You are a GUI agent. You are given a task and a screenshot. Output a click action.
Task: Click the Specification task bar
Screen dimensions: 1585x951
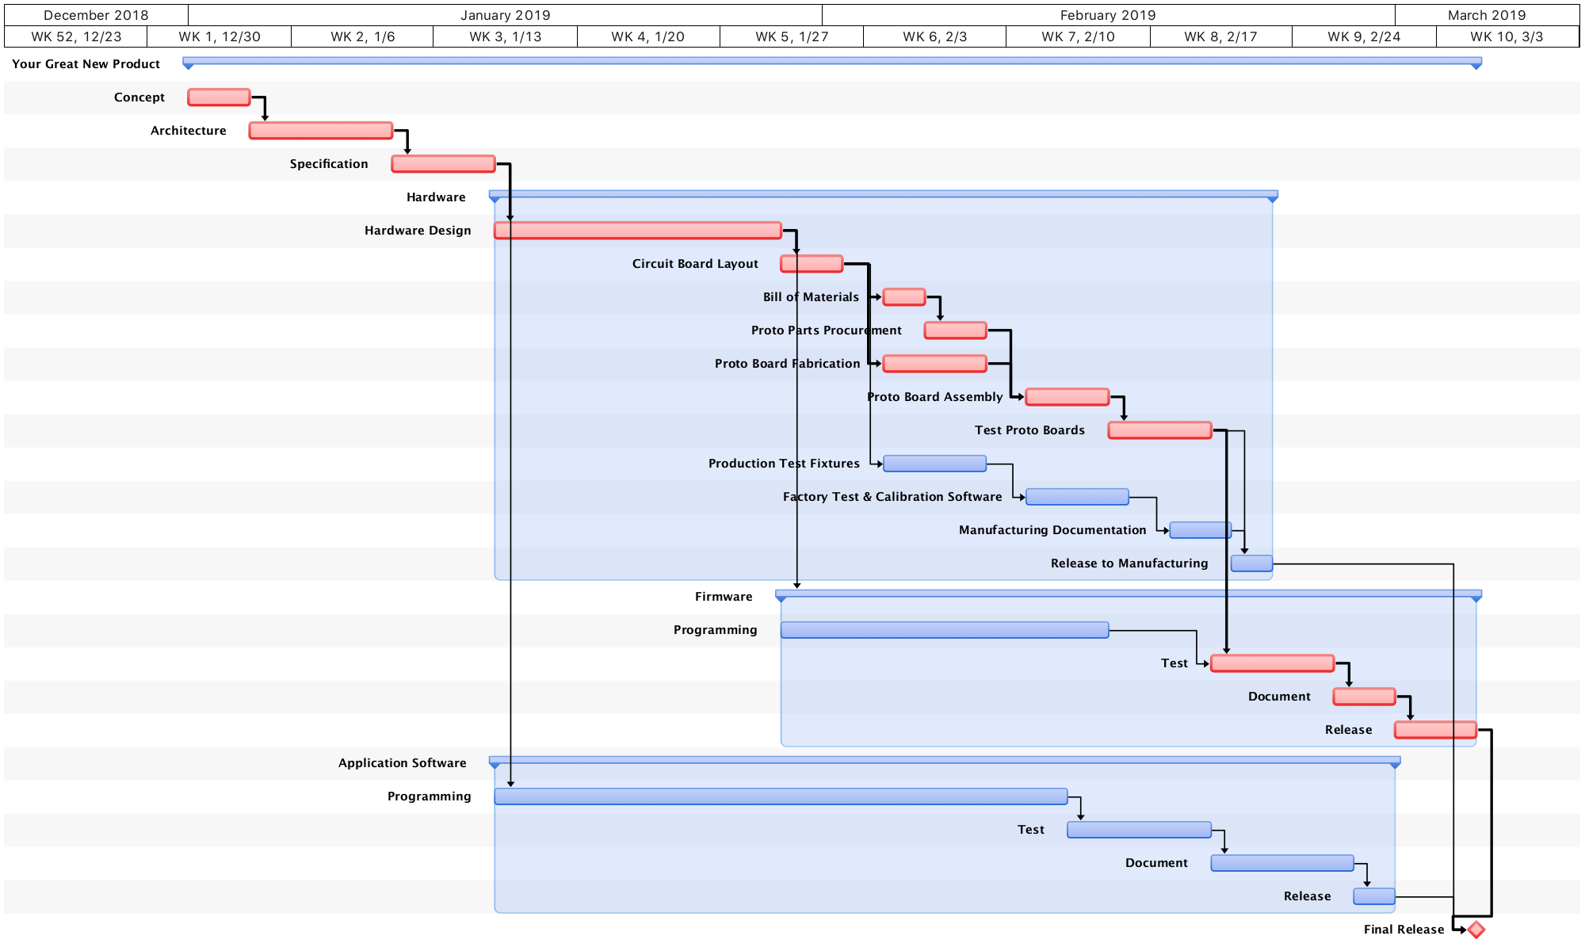[443, 162]
